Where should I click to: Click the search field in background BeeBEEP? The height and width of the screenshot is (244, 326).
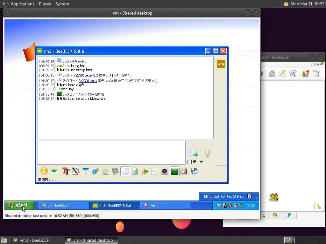(x=287, y=207)
